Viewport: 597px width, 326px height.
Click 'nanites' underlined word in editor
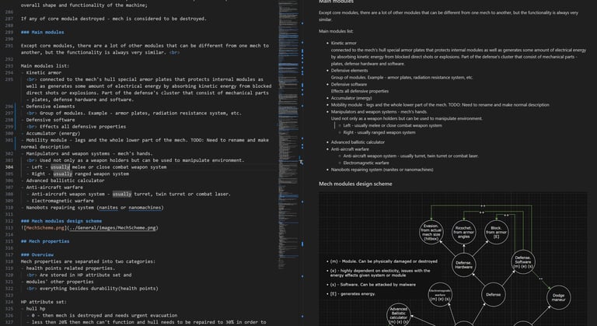[108, 208]
